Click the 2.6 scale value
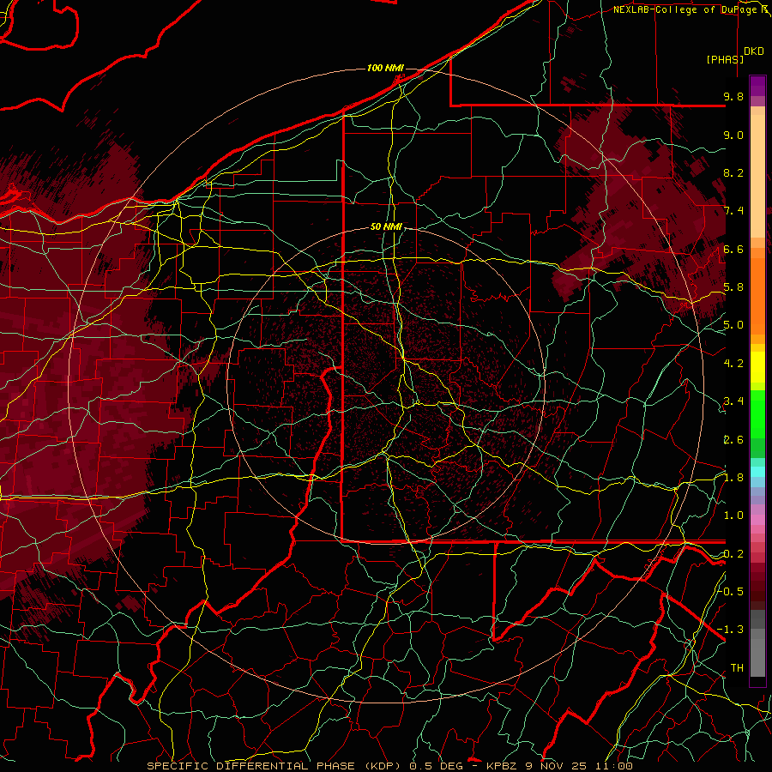Image resolution: width=772 pixels, height=772 pixels. pos(733,440)
